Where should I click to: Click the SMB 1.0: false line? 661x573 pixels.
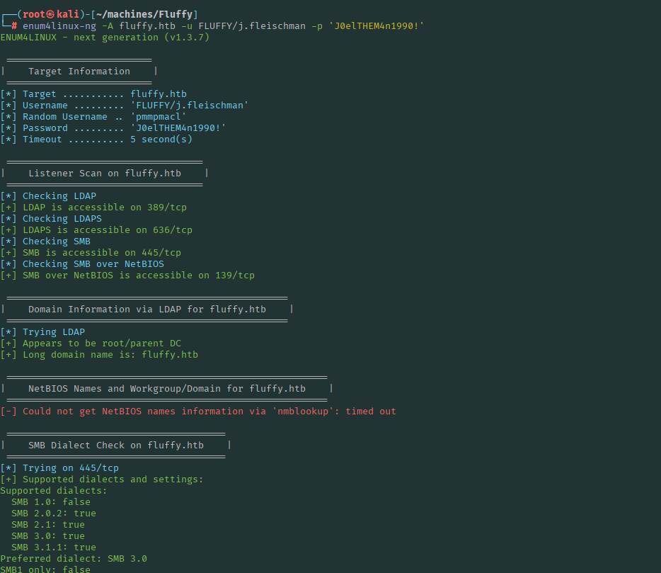point(51,502)
